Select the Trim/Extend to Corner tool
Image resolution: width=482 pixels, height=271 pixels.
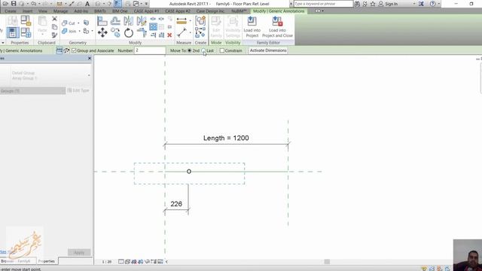coord(142,32)
